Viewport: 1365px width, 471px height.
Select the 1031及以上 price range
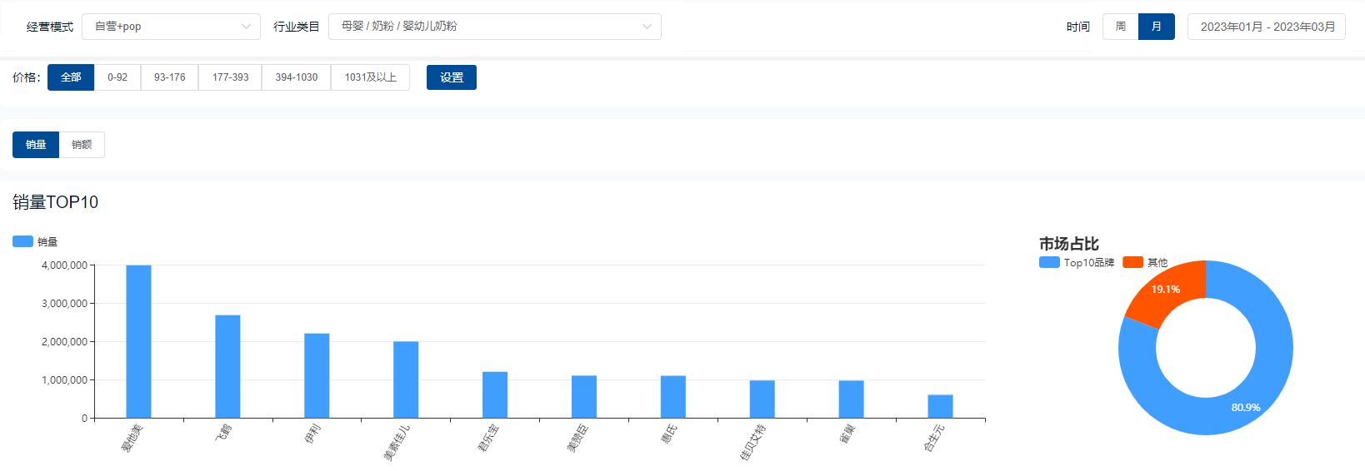click(x=370, y=77)
